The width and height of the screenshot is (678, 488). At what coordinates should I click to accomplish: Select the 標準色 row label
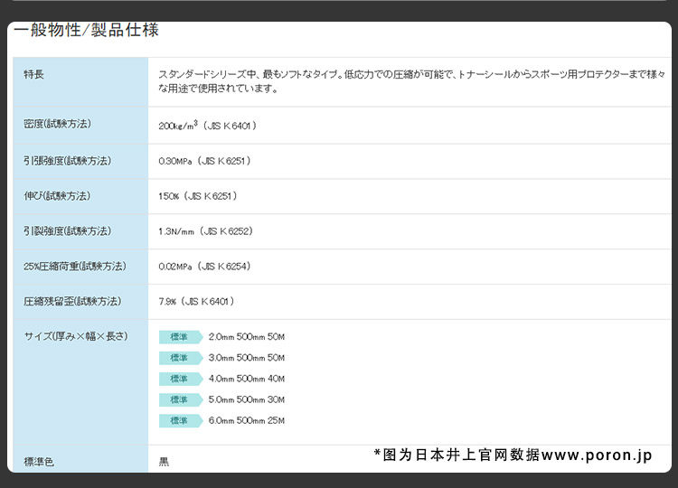39,462
